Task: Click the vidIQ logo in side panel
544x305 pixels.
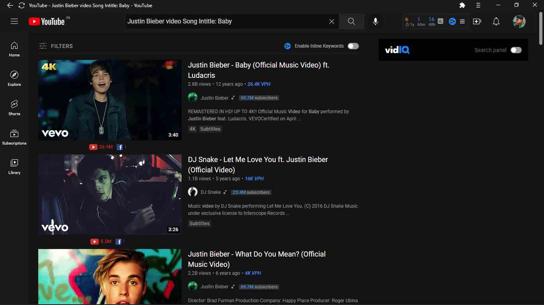Action: tap(397, 50)
